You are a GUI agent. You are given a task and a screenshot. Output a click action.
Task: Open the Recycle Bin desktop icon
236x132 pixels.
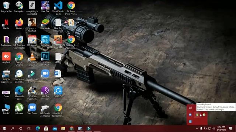[x=6, y=7]
